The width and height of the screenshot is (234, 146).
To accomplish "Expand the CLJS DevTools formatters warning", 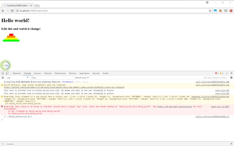I will pyautogui.click(x=5, y=85).
